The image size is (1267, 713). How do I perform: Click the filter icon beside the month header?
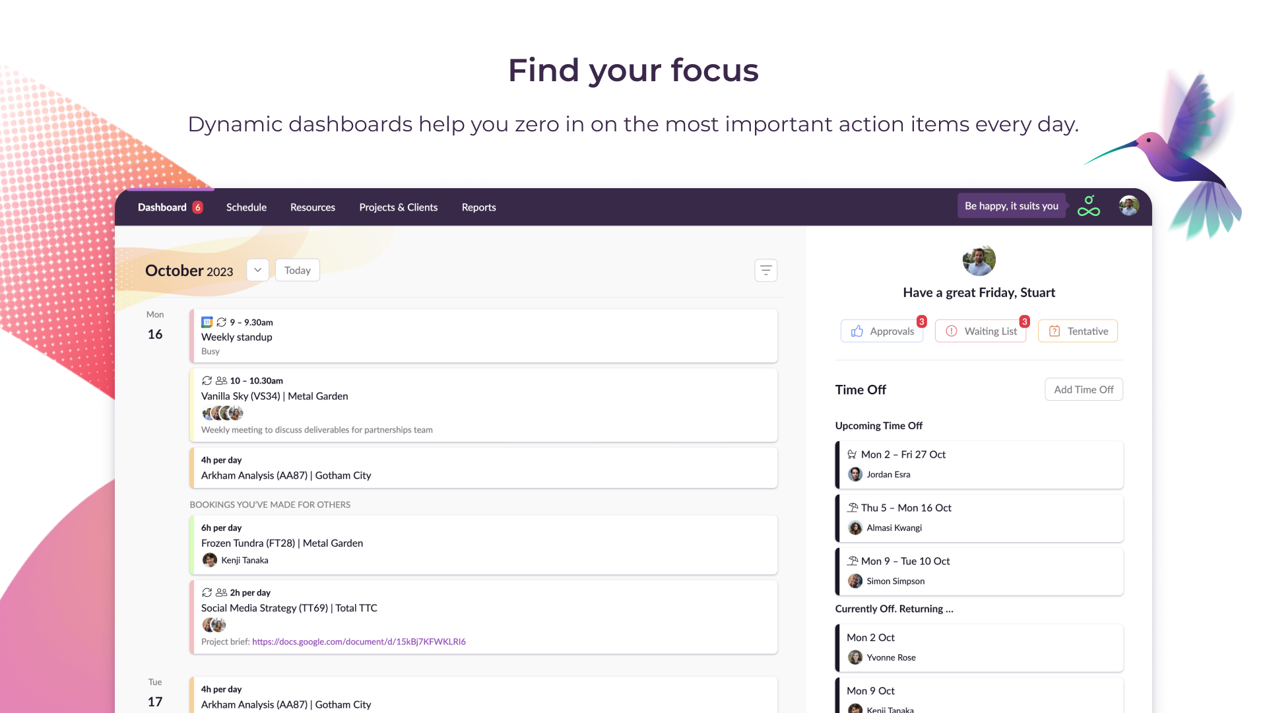click(765, 270)
